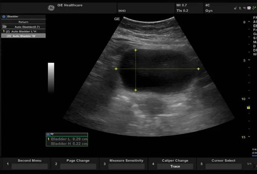Click the unlocked padlock status icon
The width and height of the screenshot is (257, 174).
point(235,8)
